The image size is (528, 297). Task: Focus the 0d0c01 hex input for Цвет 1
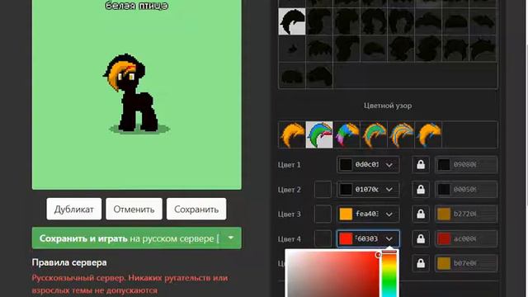367,165
